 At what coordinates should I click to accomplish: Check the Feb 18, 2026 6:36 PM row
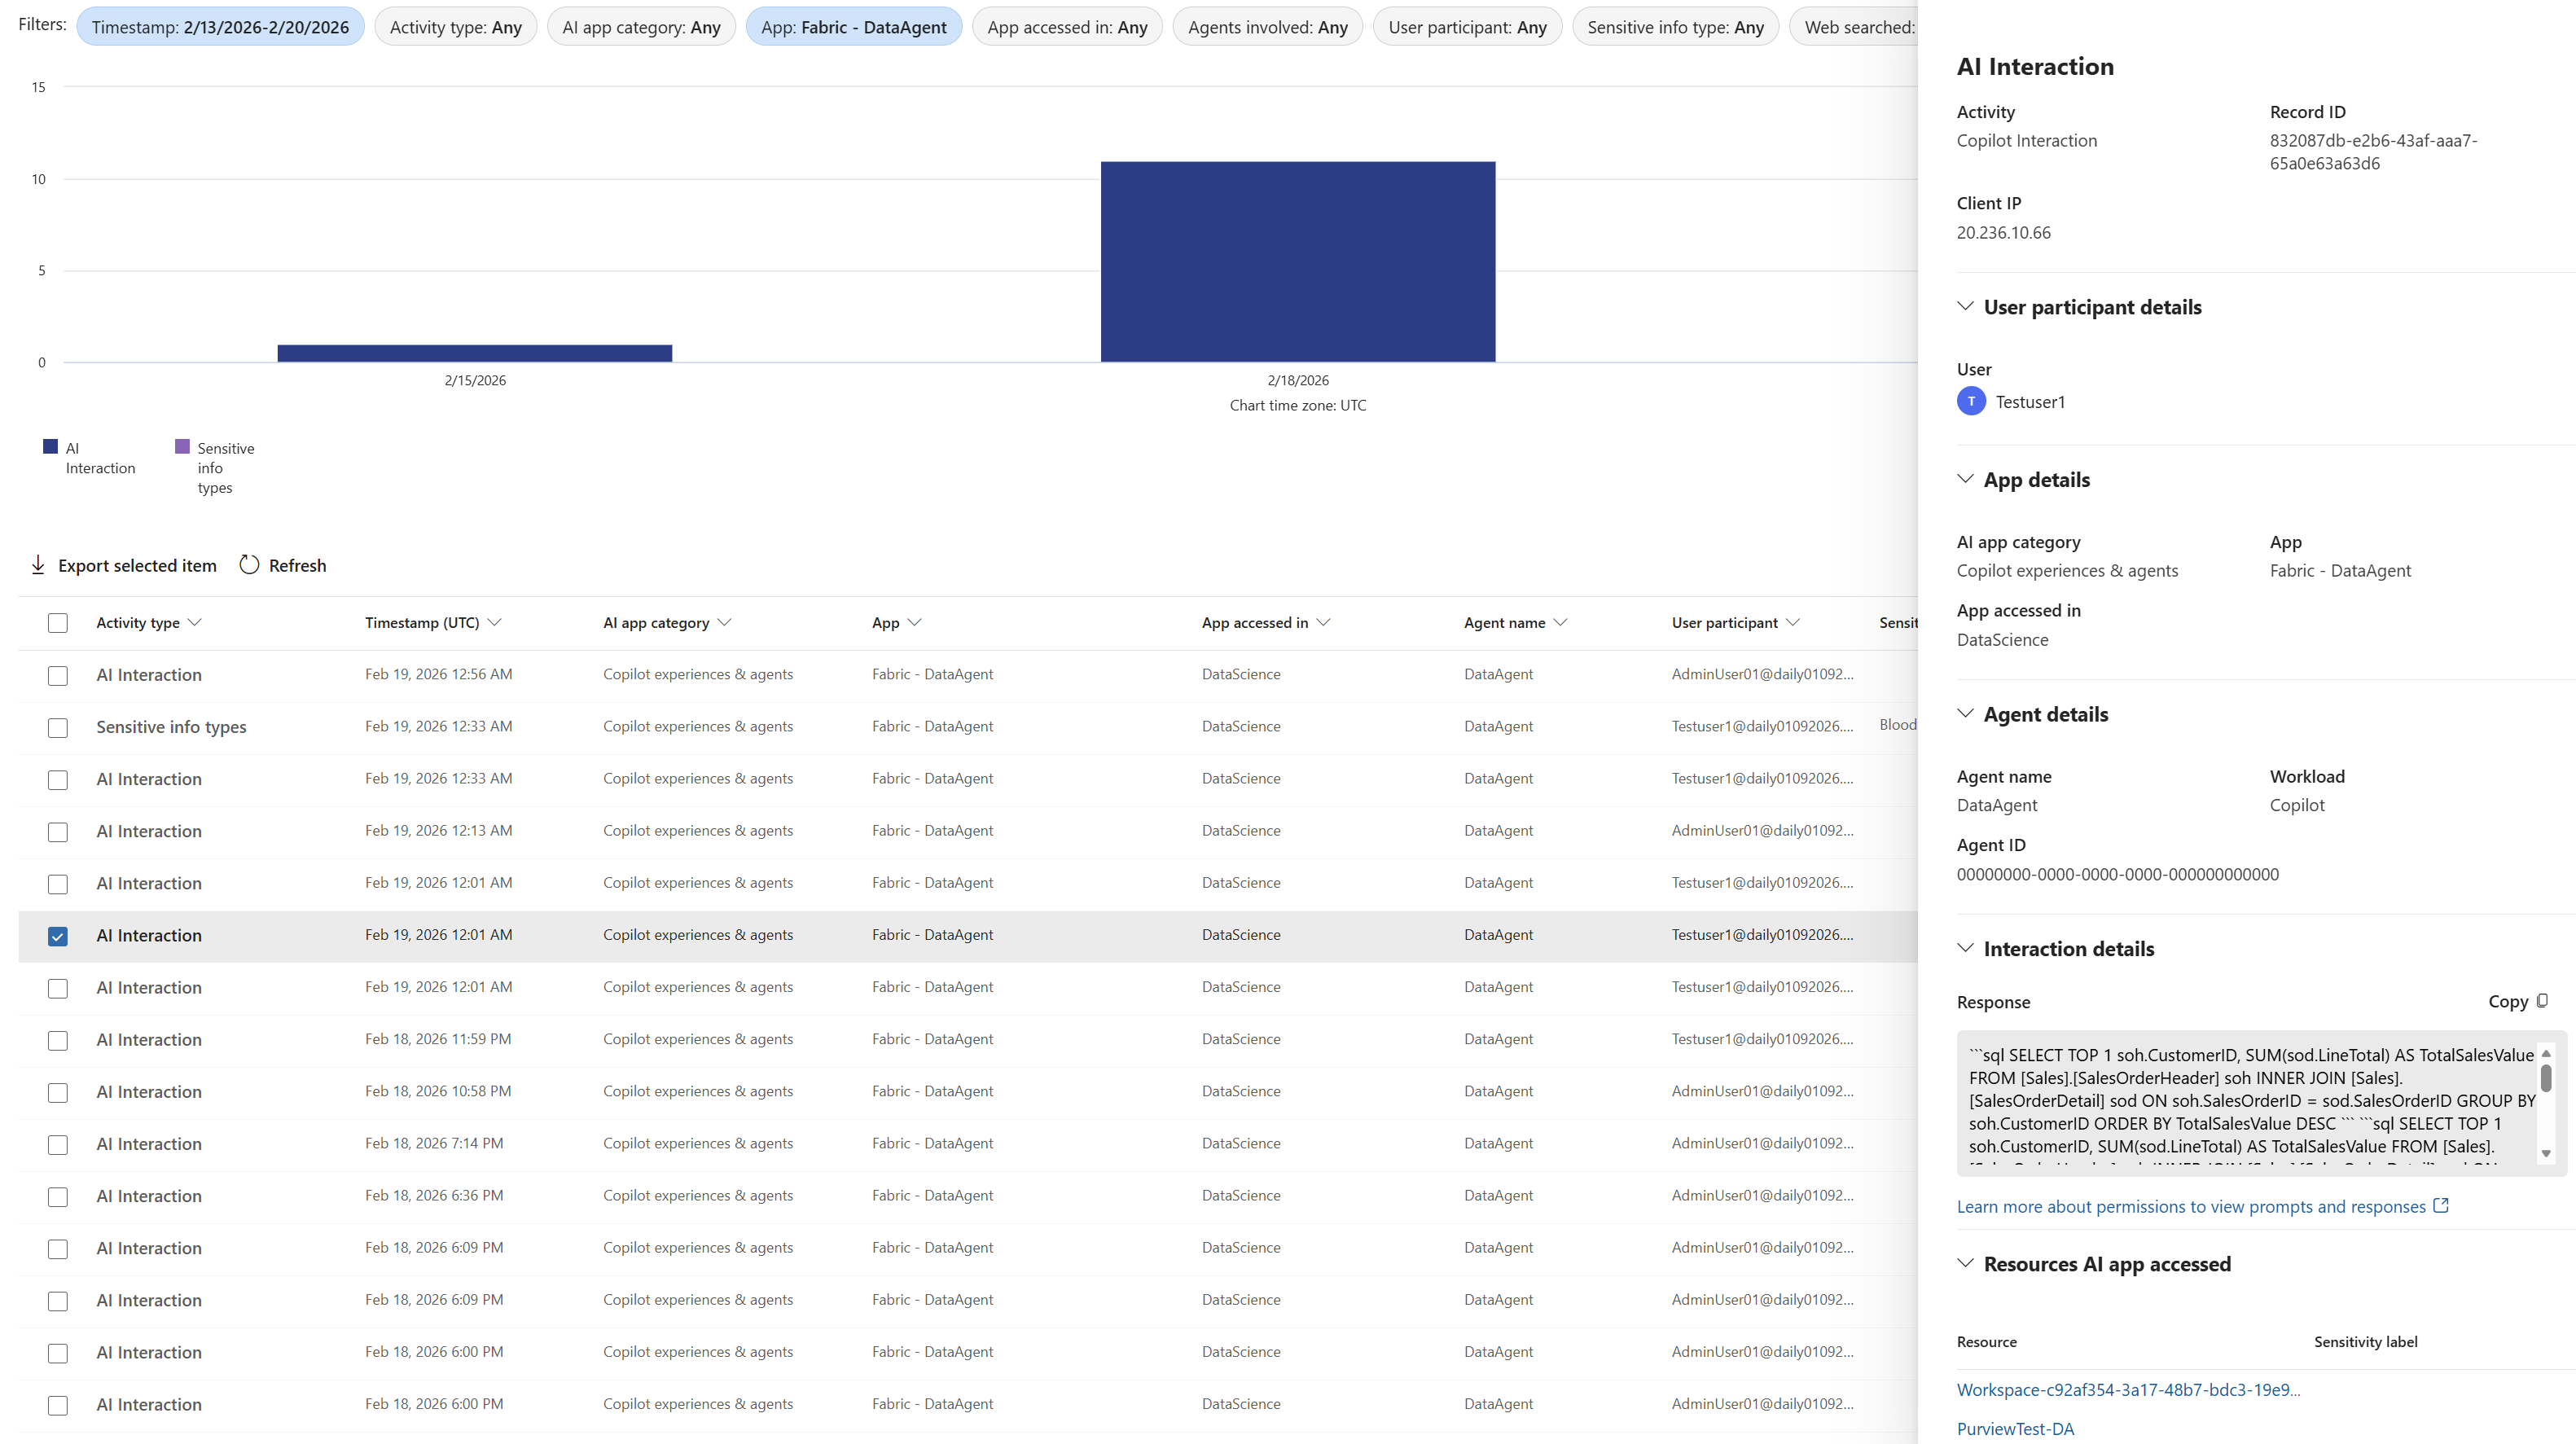(58, 1196)
